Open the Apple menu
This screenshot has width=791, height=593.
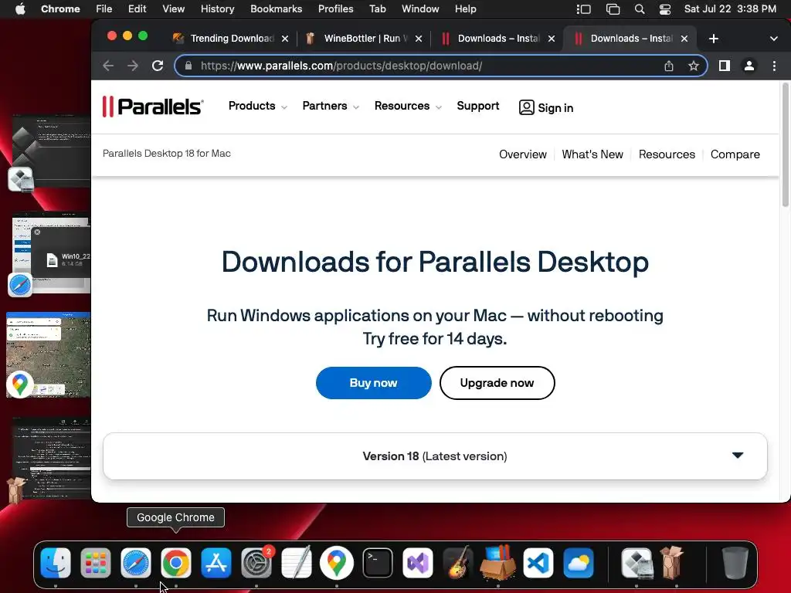pos(20,9)
